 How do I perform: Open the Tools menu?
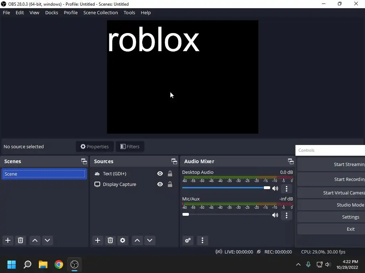pos(129,12)
